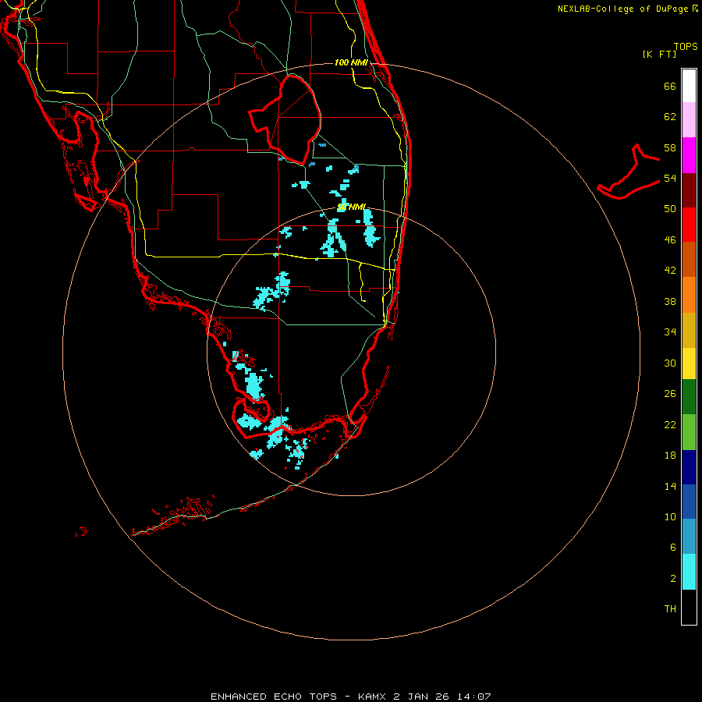This screenshot has height=702, width=702.
Task: Click the "50 NMI" range ring label
Action: coord(351,207)
